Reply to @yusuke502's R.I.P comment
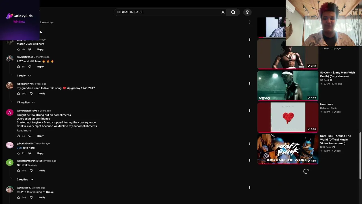 [42, 197]
